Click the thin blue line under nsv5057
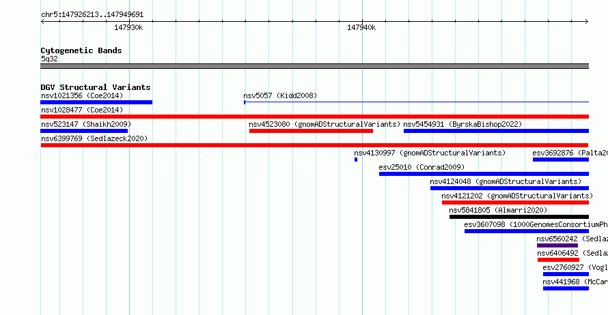The height and width of the screenshot is (315, 608). click(x=417, y=102)
